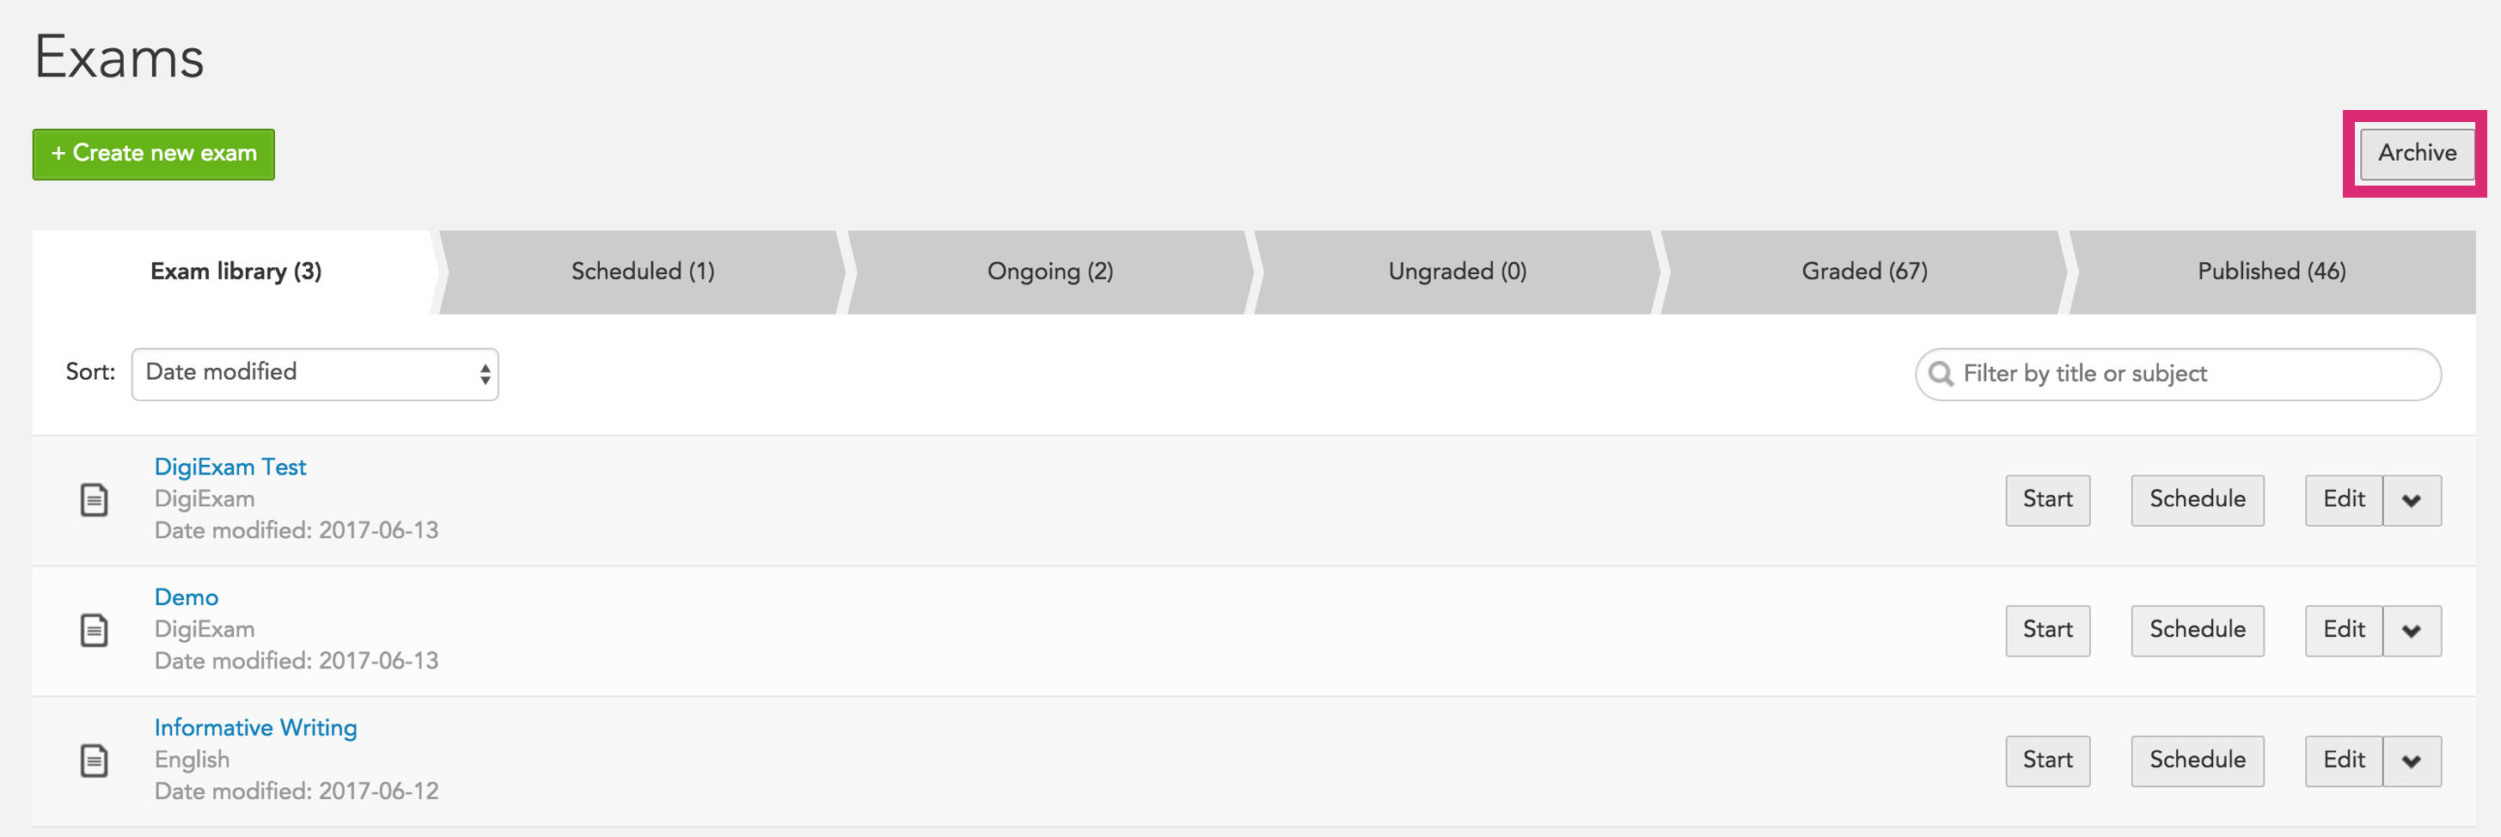Open the Date modified sort dropdown
Viewport: 2501px width, 837px height.
click(x=315, y=374)
